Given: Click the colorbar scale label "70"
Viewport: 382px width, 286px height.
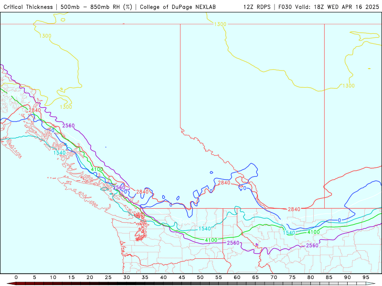Looking at the screenshot, I should (274, 277).
